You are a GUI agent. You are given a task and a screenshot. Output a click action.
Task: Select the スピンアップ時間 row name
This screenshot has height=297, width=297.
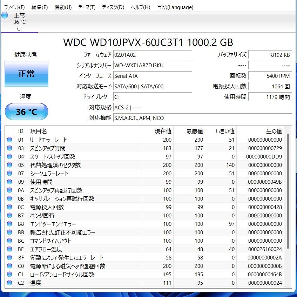[x=48, y=148]
